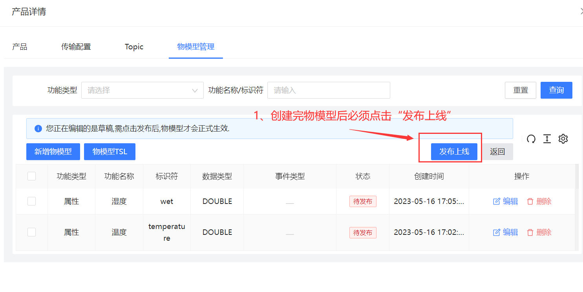Image resolution: width=583 pixels, height=292 pixels.
Task: Click the delete trash icon for the temperature row
Action: [530, 232]
